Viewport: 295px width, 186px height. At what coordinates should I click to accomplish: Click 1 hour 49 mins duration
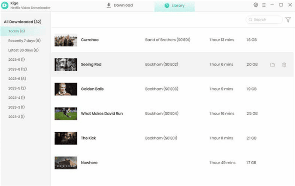[222, 163]
